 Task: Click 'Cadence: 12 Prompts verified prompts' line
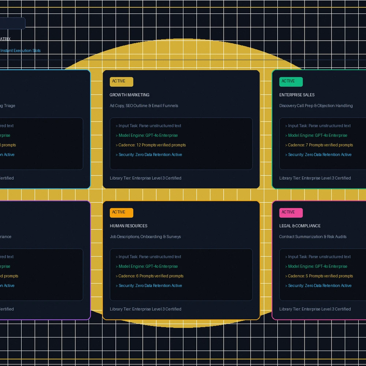point(150,145)
